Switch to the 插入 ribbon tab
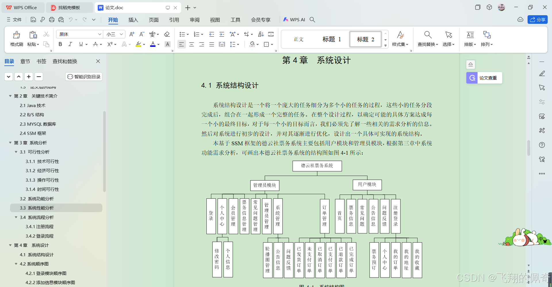Viewport: 552px width, 287px height. (133, 20)
